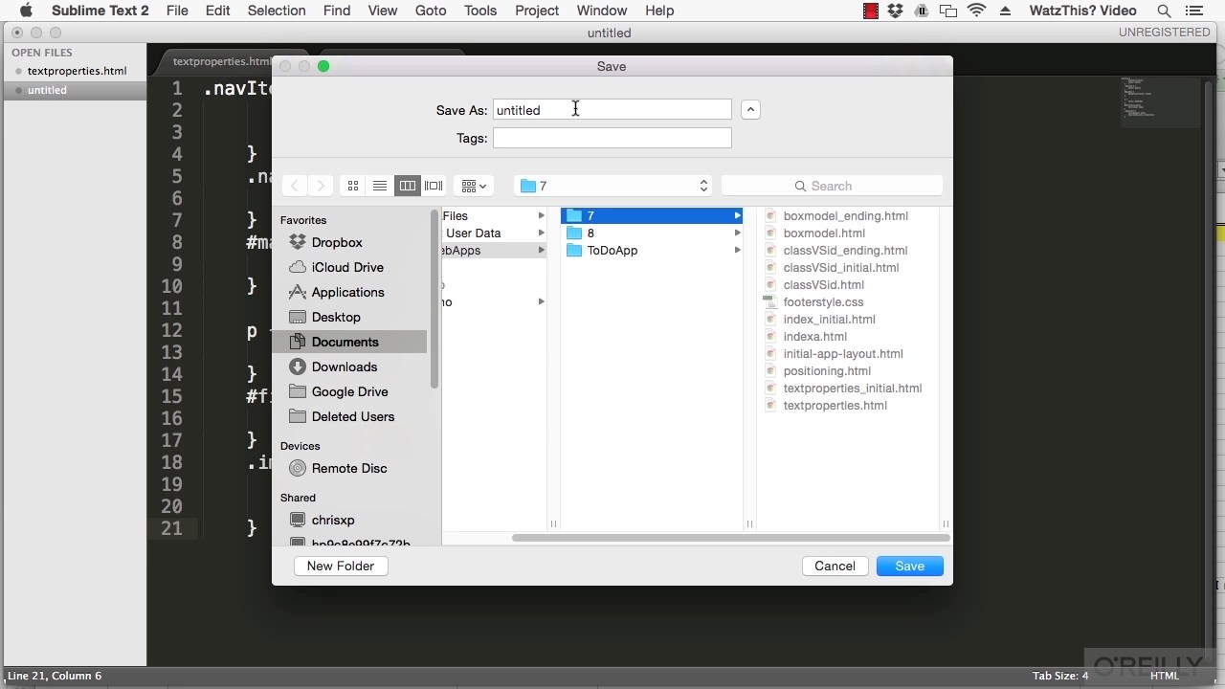Select Applications in sidebar

[349, 292]
